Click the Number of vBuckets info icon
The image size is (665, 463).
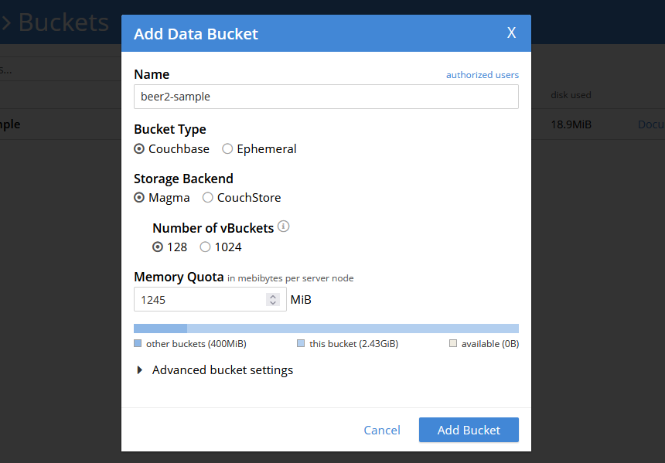coord(283,226)
